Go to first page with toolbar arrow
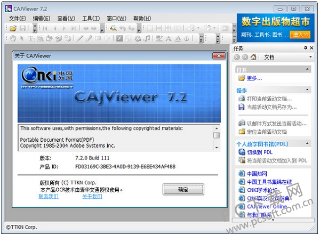The image size is (320, 235). click(x=45, y=28)
